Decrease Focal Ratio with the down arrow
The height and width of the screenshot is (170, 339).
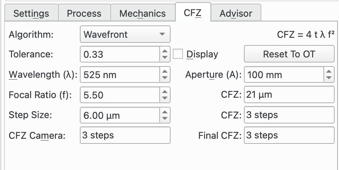point(165,98)
